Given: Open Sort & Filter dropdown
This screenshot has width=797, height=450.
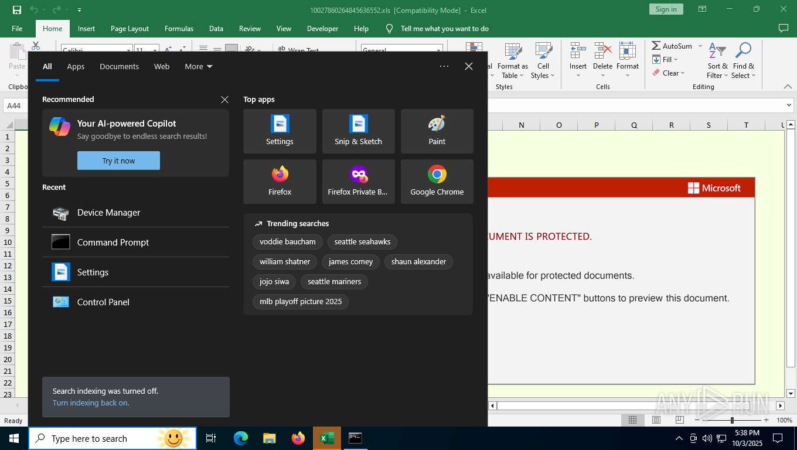Looking at the screenshot, I should (x=717, y=61).
